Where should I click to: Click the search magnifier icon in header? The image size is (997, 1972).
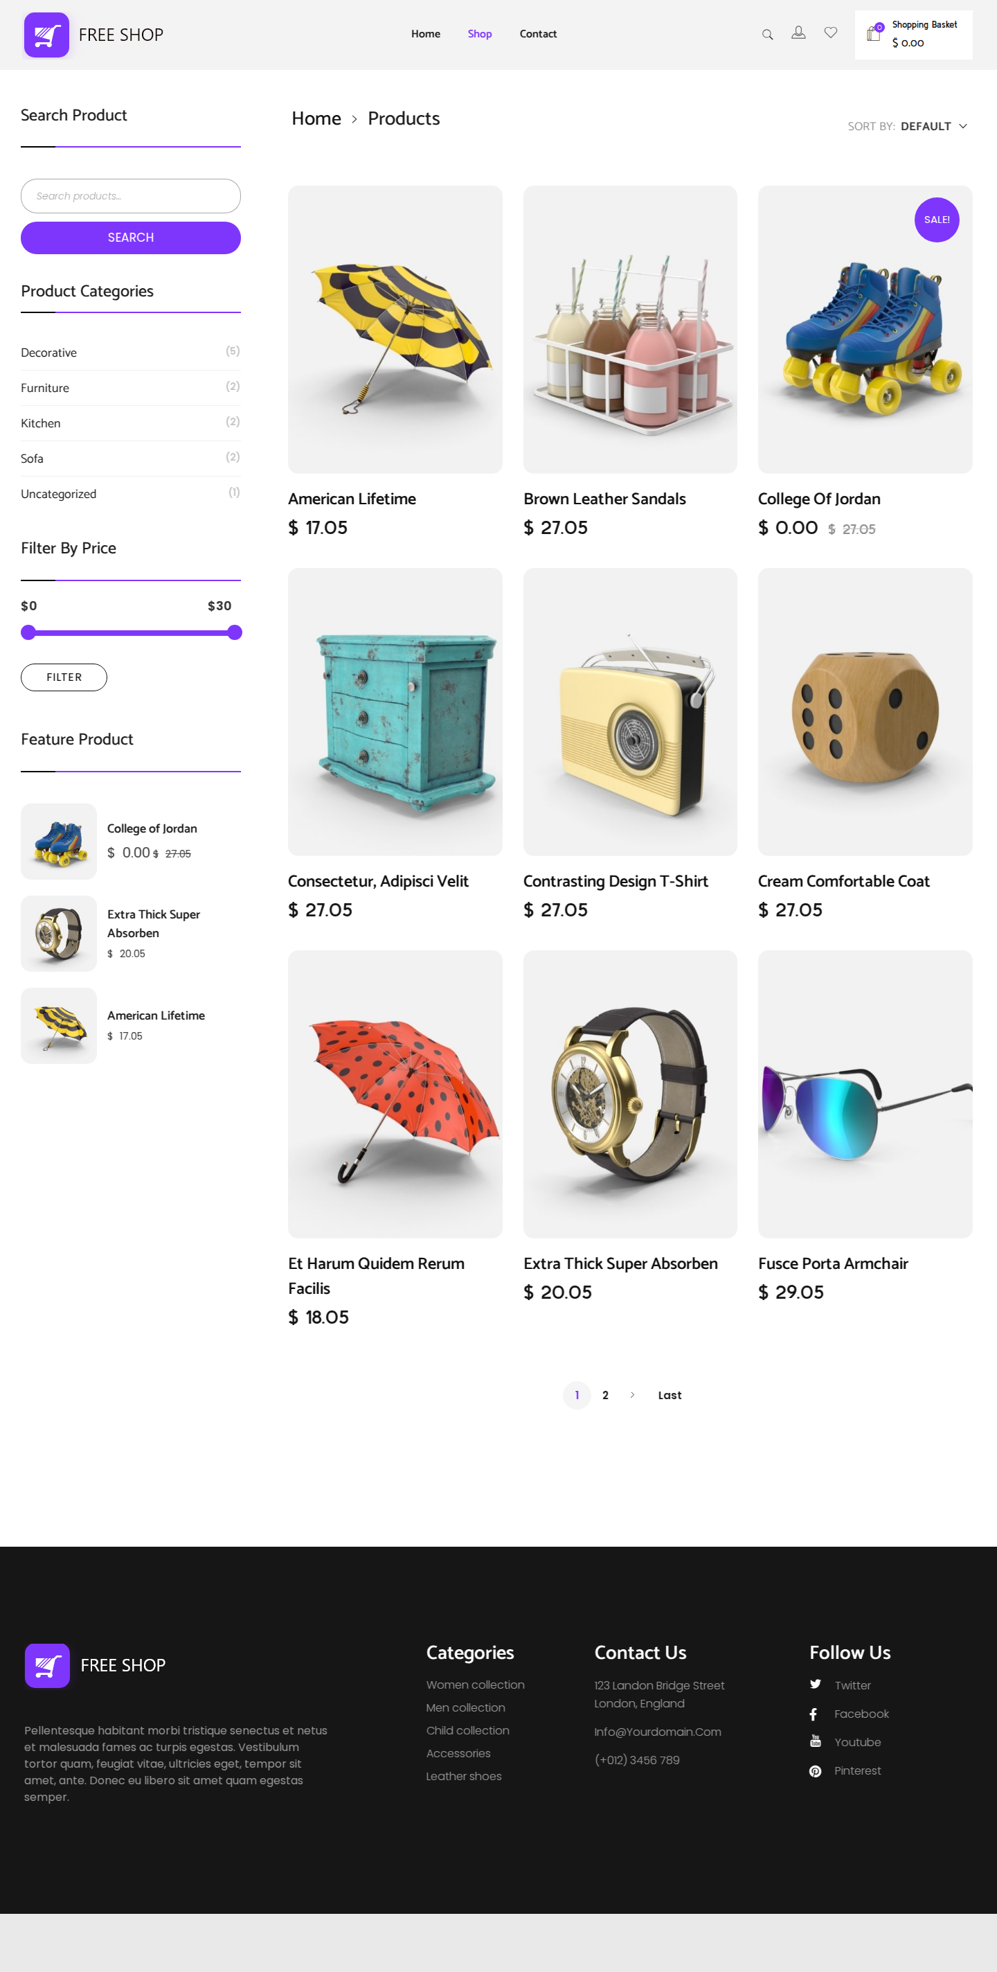[x=766, y=35]
